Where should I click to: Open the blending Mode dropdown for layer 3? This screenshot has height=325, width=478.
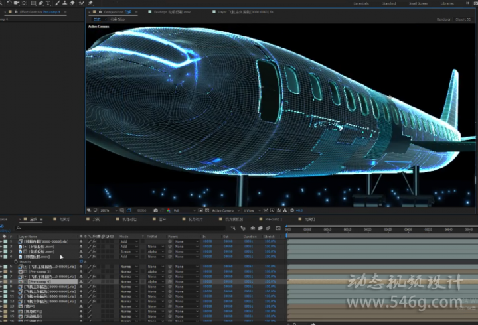pyautogui.click(x=129, y=251)
